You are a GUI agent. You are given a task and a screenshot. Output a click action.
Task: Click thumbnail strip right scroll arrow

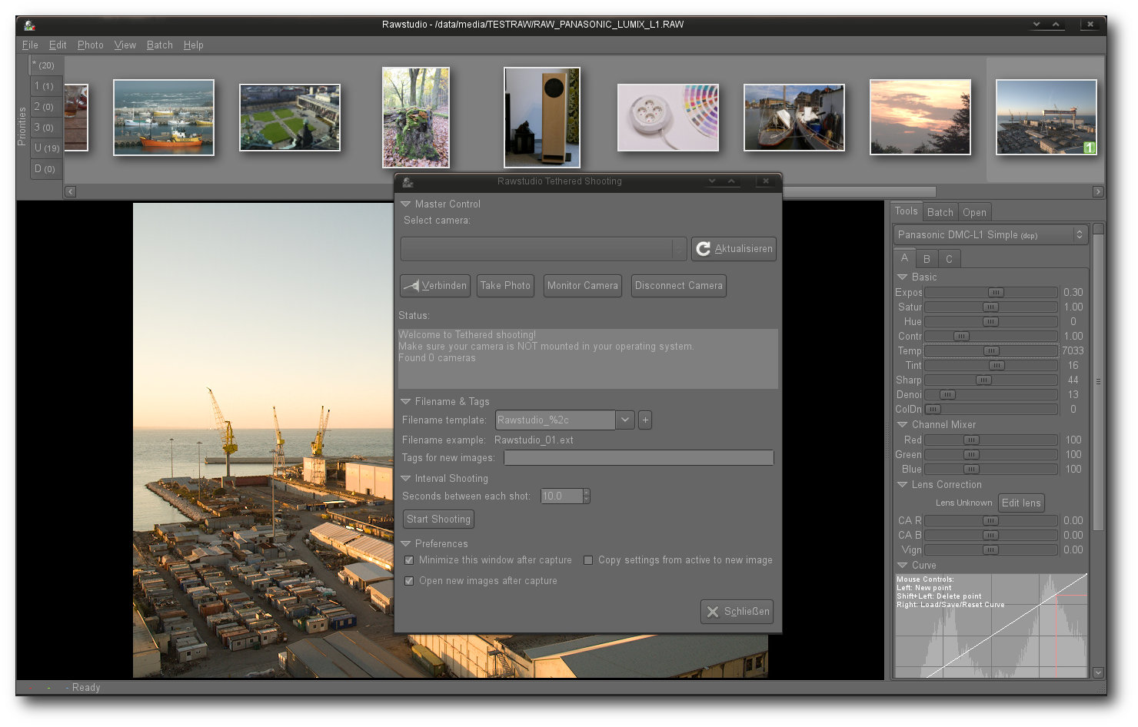tap(1098, 191)
